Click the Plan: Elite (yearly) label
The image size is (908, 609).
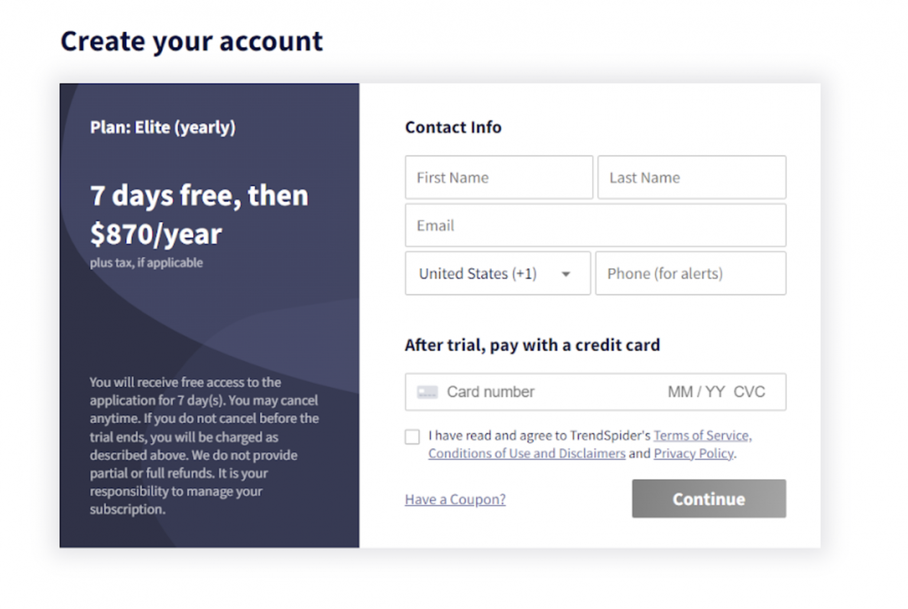click(x=163, y=127)
